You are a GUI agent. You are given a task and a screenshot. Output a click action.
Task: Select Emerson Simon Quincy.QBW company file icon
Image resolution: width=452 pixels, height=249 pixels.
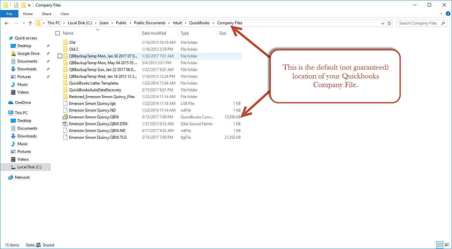(65, 117)
